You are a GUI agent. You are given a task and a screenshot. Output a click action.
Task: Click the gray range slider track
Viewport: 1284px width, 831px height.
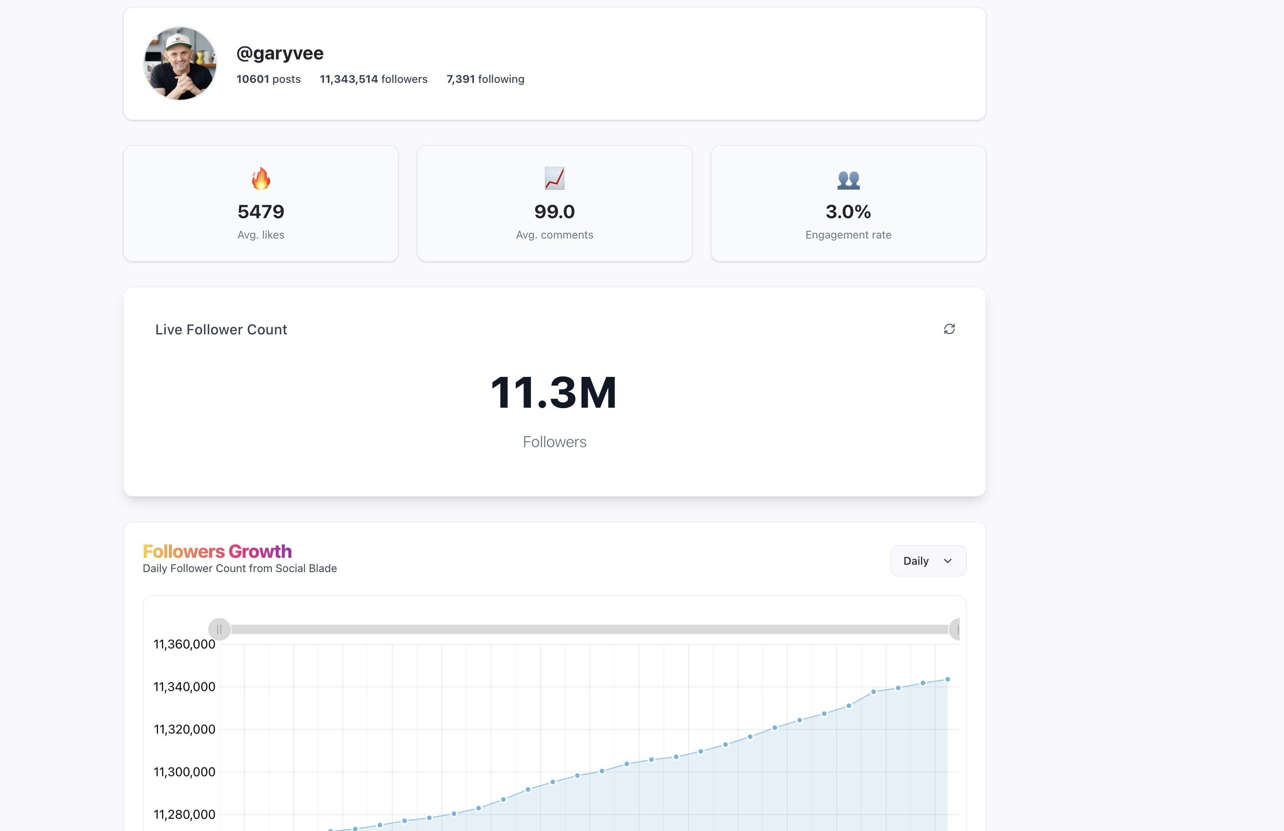point(588,629)
